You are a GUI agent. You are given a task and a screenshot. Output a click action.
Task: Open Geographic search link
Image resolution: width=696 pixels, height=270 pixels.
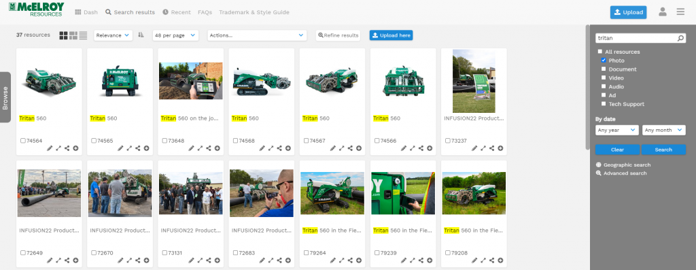coord(623,165)
